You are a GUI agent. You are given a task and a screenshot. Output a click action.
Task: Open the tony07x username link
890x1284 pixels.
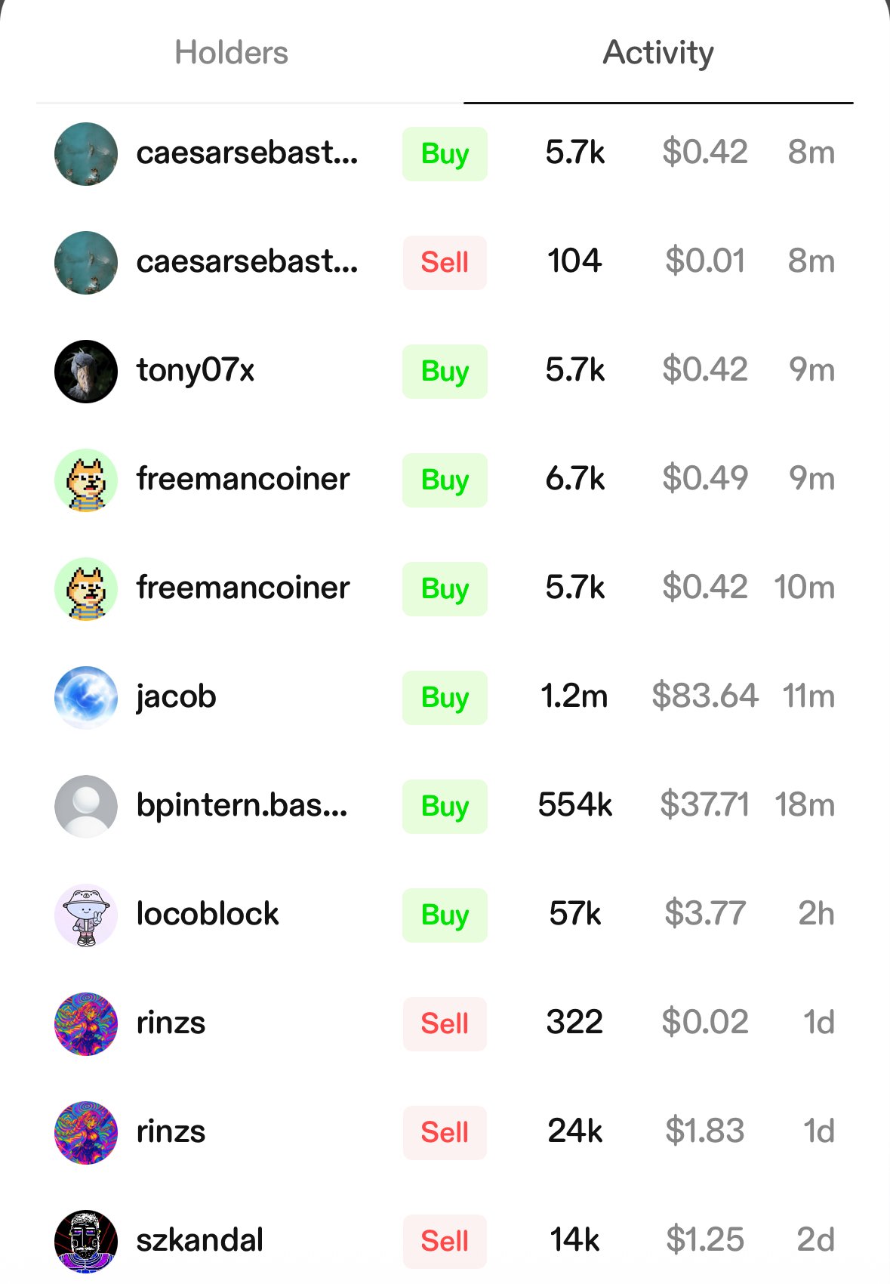pos(196,370)
